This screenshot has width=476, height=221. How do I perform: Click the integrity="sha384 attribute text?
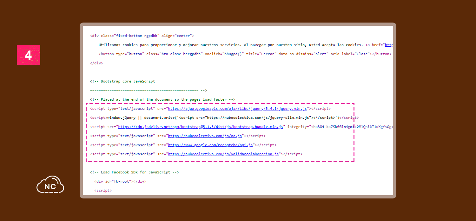click(340, 127)
